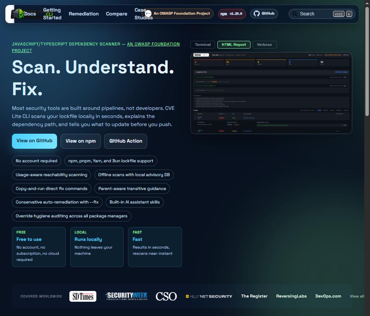This screenshot has height=316, width=370.
Task: Click the Usage-aware reachability scanning chip
Action: (51, 175)
